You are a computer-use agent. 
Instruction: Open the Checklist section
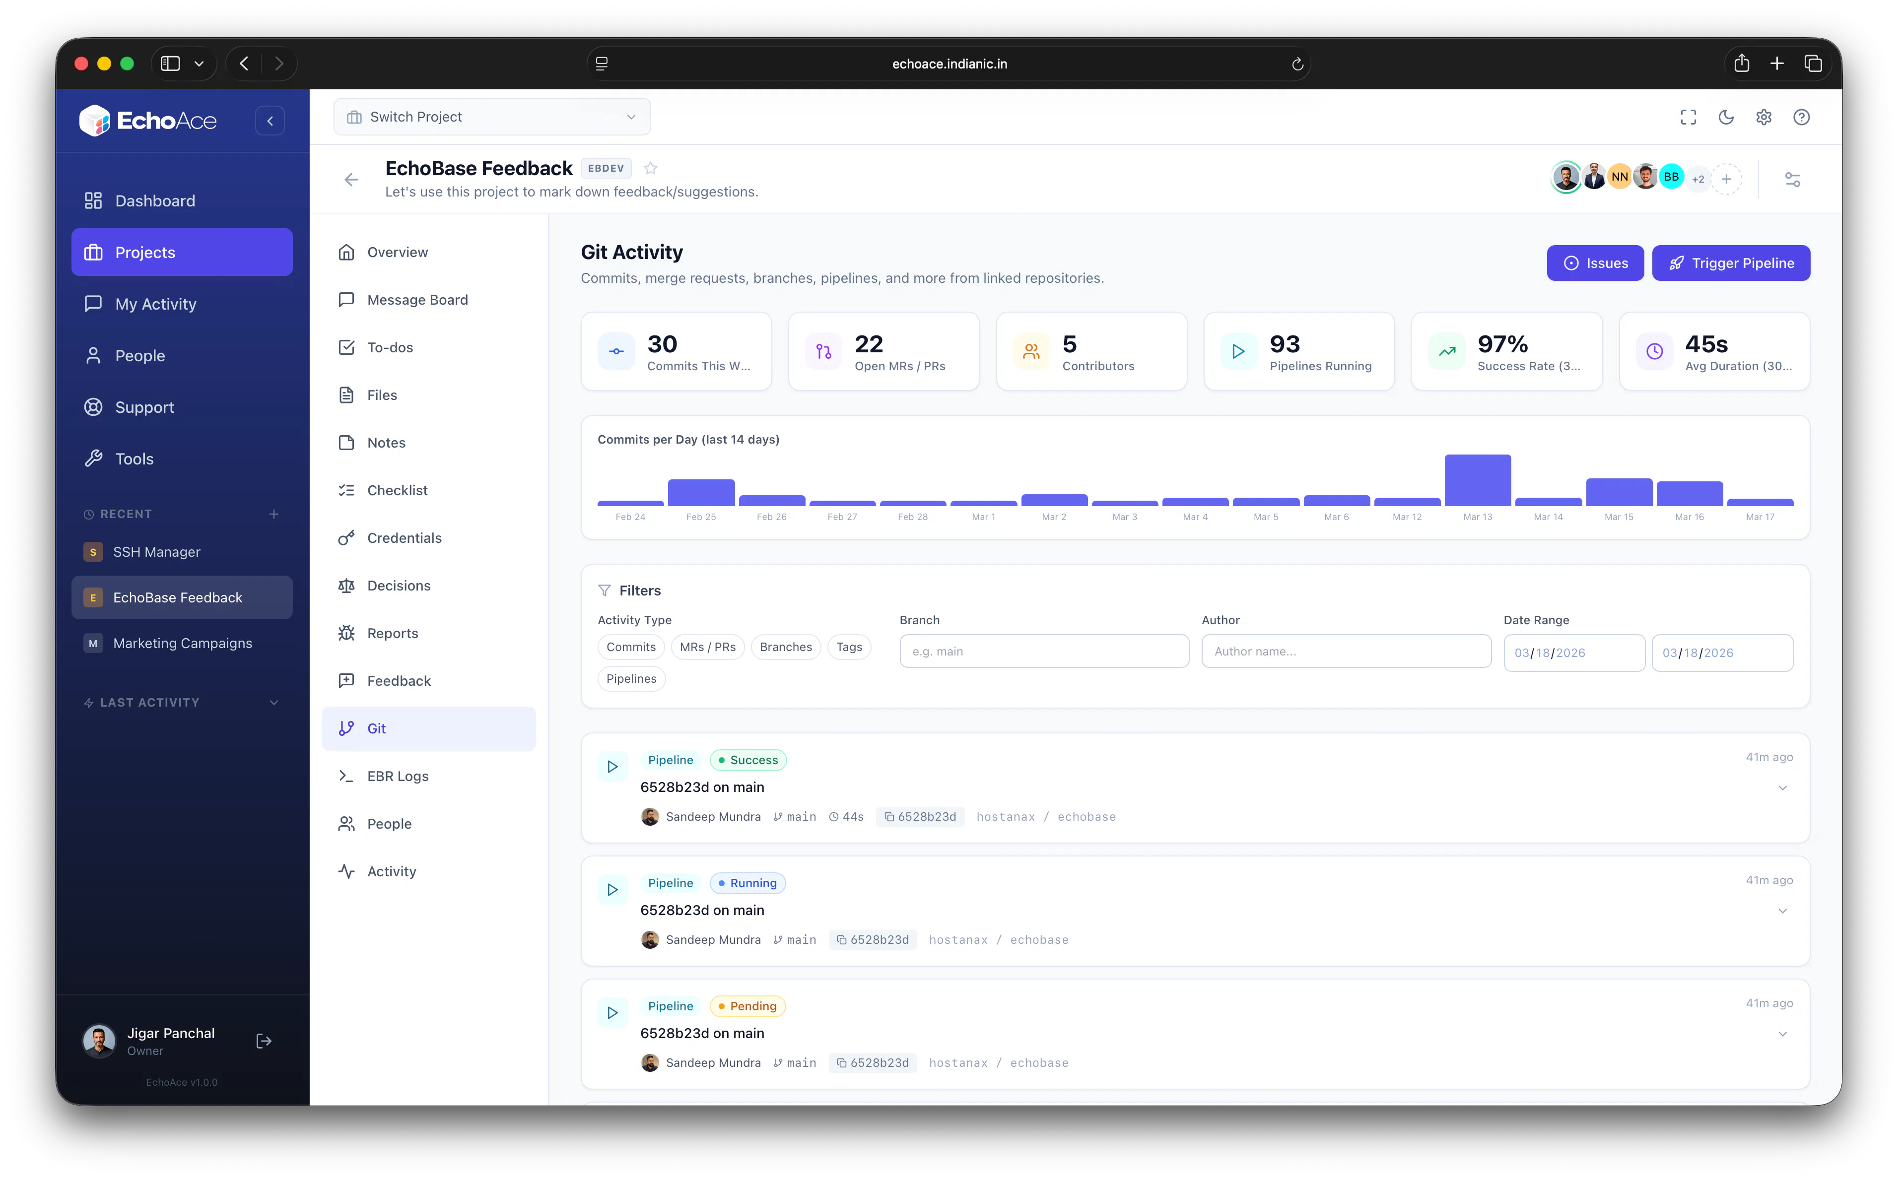pyautogui.click(x=428, y=490)
